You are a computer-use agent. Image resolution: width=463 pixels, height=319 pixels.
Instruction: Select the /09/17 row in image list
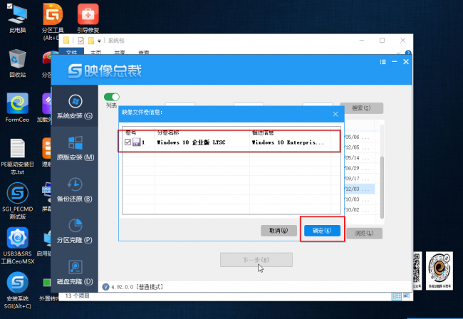tap(360, 179)
